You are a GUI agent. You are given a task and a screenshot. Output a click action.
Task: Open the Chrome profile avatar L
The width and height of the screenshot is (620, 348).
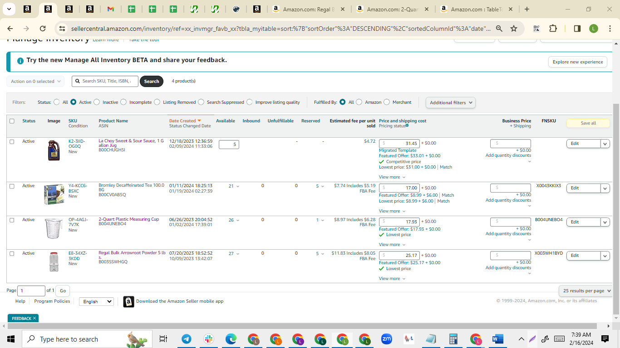[594, 29]
